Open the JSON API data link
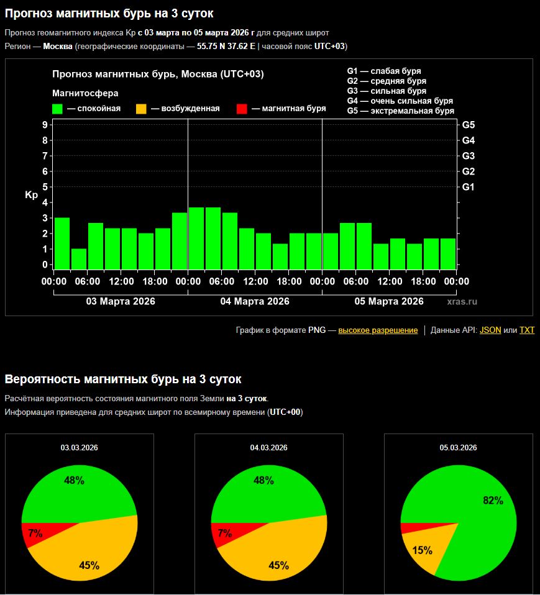This screenshot has height=595, width=540. [x=490, y=330]
